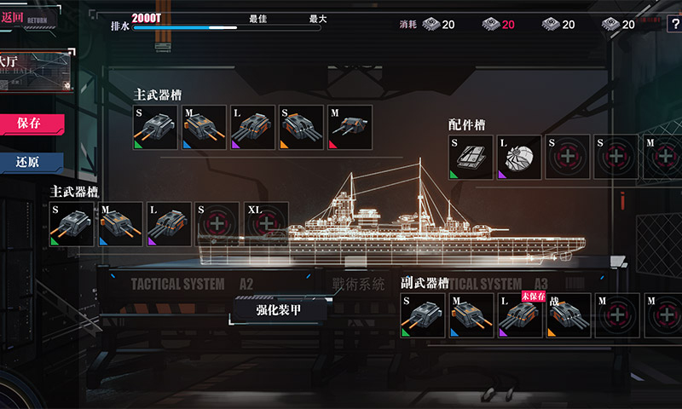Add item to empty M slot in 配件槽
Screen dimensions: 682x409
[662, 157]
